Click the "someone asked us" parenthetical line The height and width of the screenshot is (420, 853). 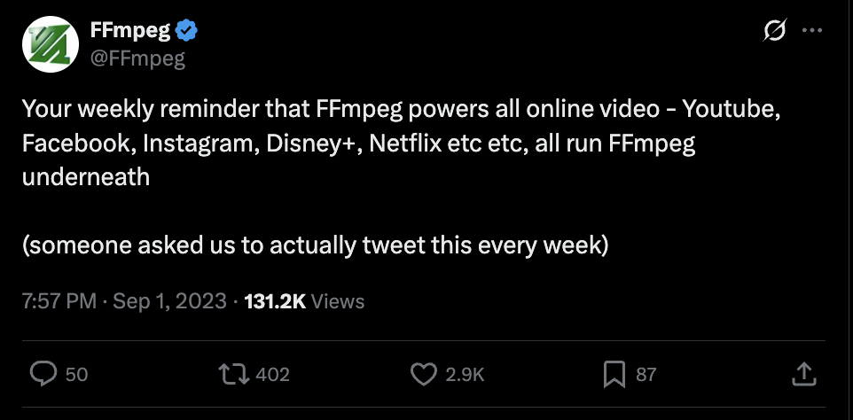coord(315,245)
